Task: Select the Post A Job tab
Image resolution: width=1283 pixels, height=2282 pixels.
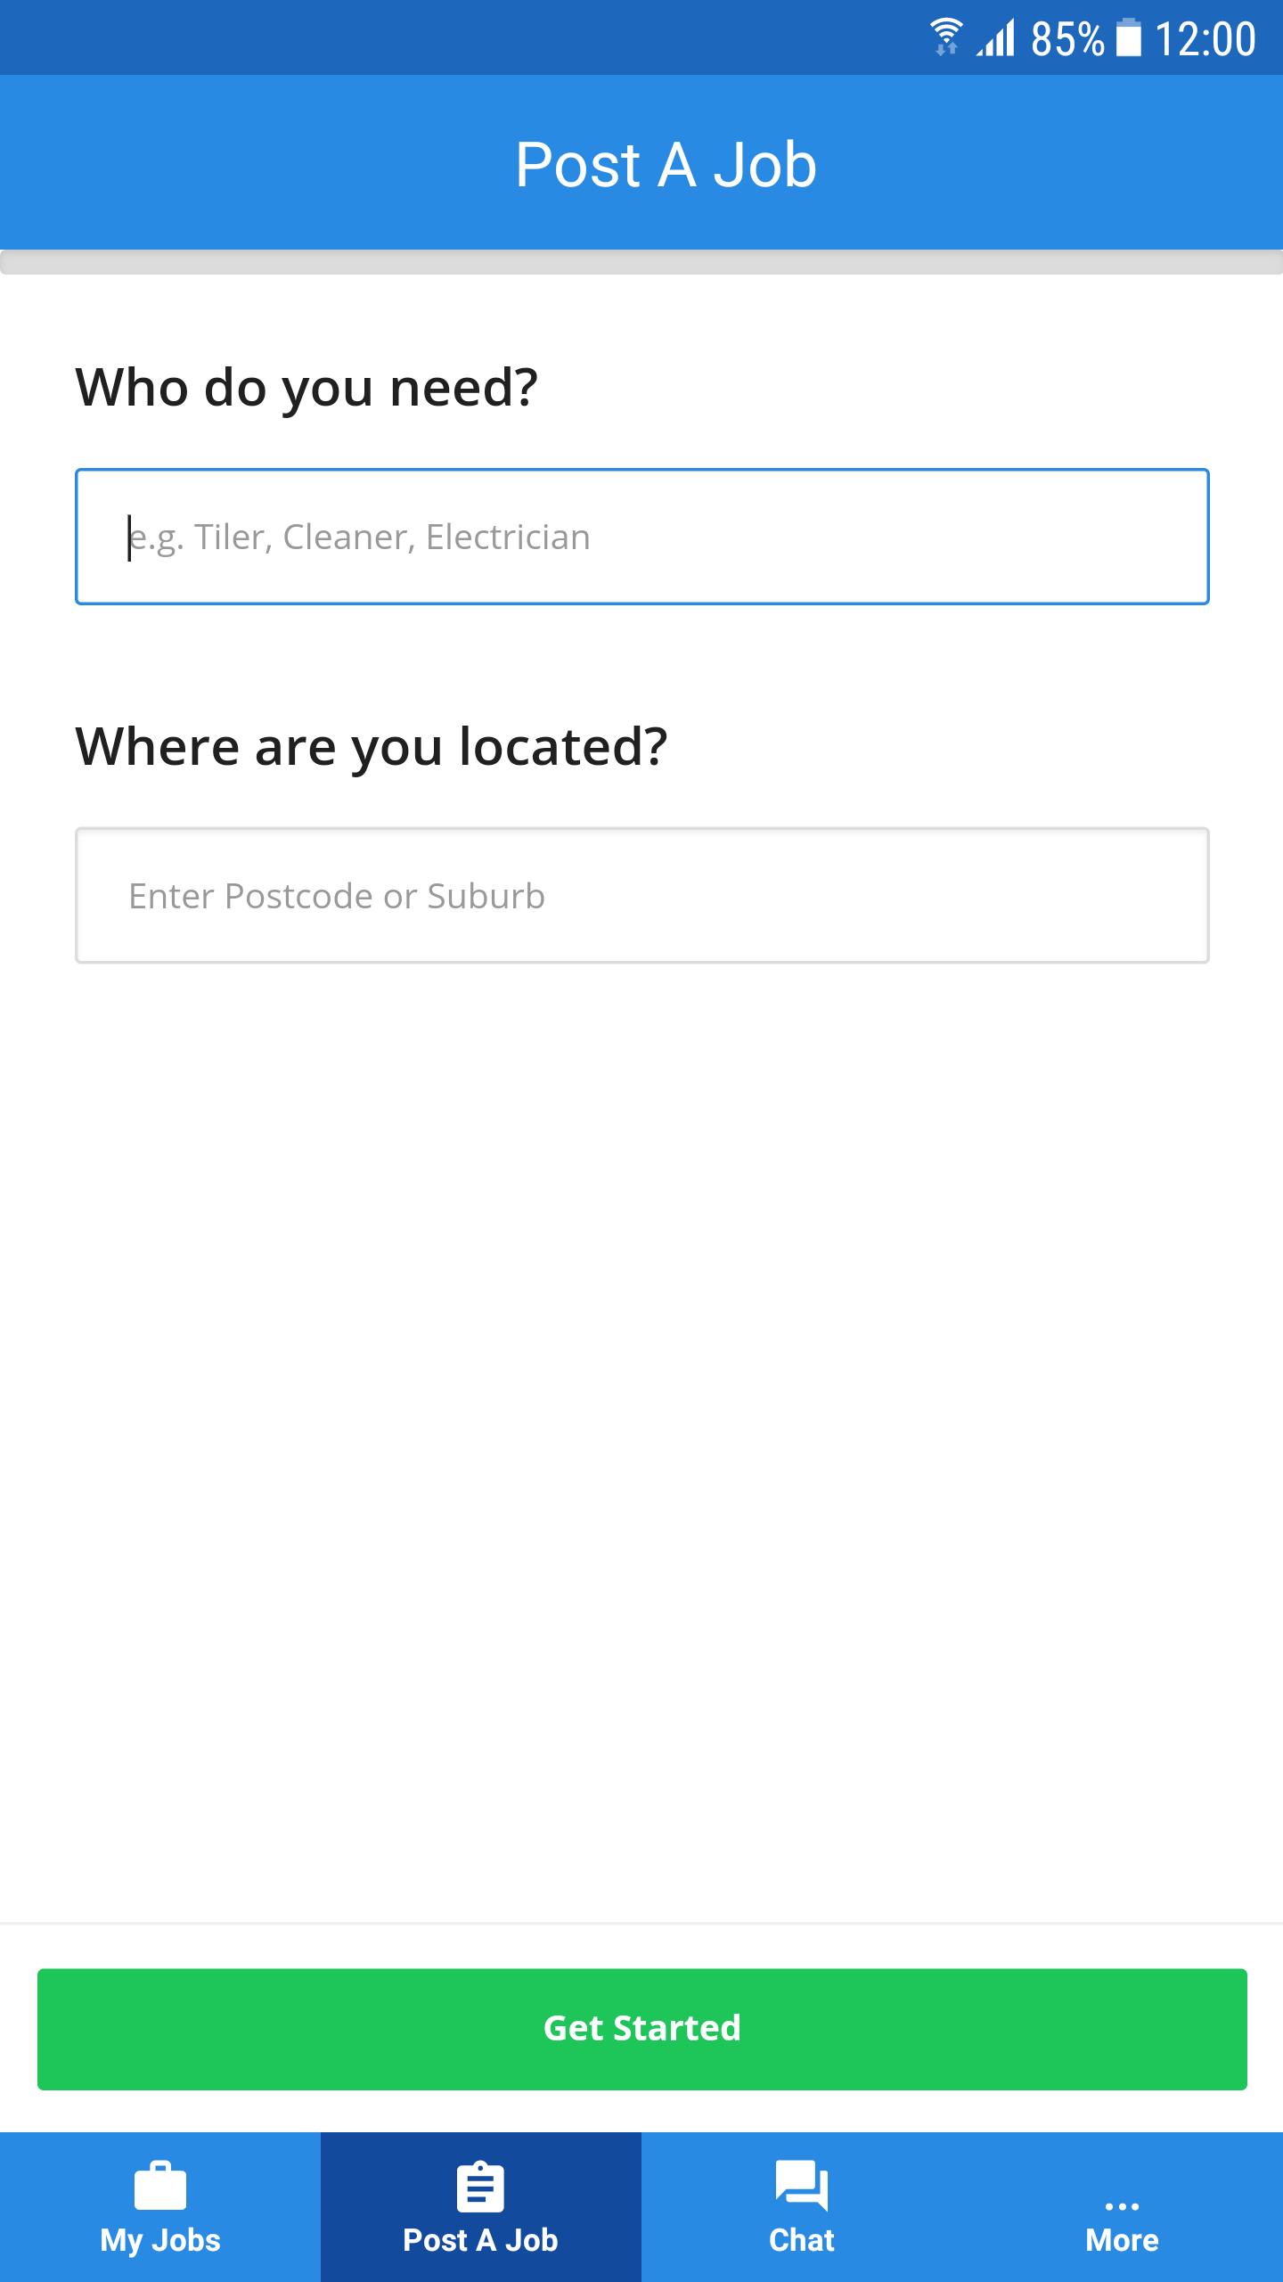Action: (480, 2220)
